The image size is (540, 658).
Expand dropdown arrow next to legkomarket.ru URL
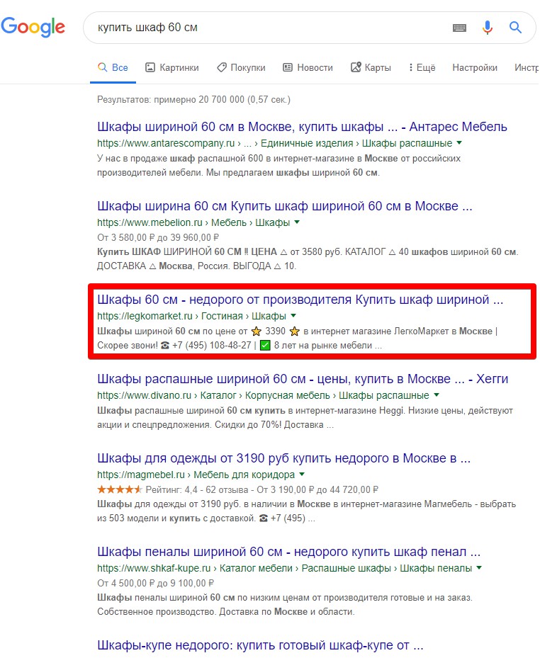click(x=293, y=316)
